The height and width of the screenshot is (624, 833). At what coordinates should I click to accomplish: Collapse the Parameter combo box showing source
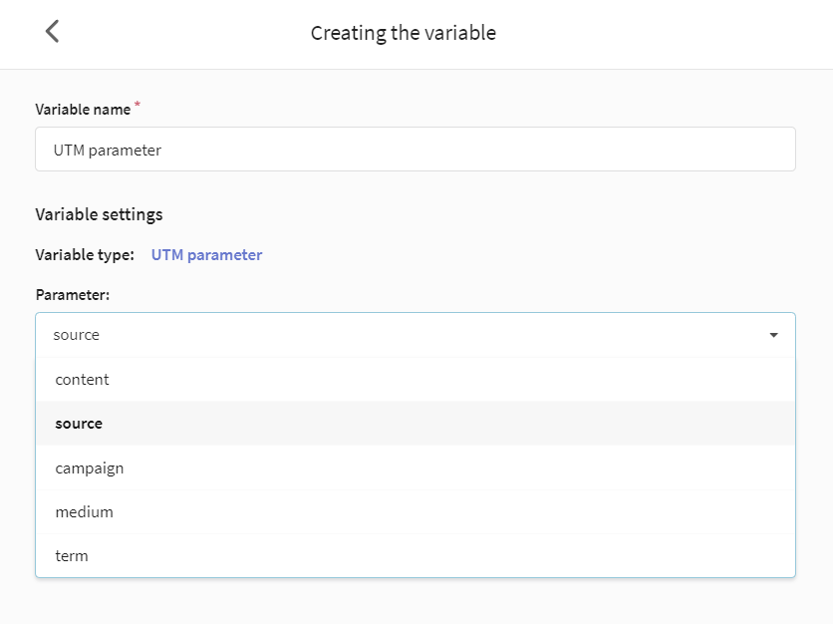[x=415, y=335]
